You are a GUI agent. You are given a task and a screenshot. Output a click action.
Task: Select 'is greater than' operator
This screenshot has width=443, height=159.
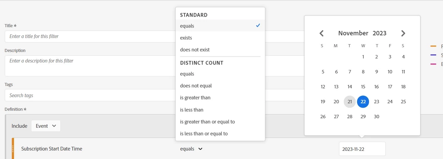(195, 98)
